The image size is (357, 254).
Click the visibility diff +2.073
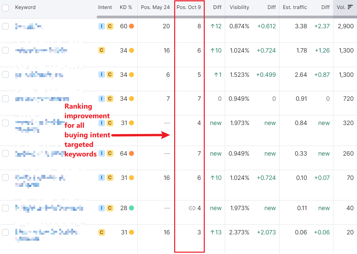[266, 232]
